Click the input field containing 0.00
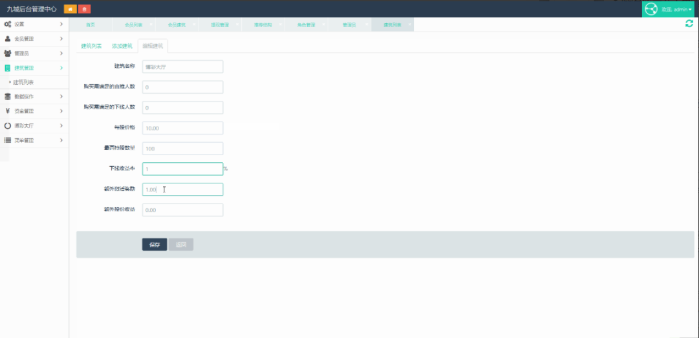699x338 pixels. [183, 210]
